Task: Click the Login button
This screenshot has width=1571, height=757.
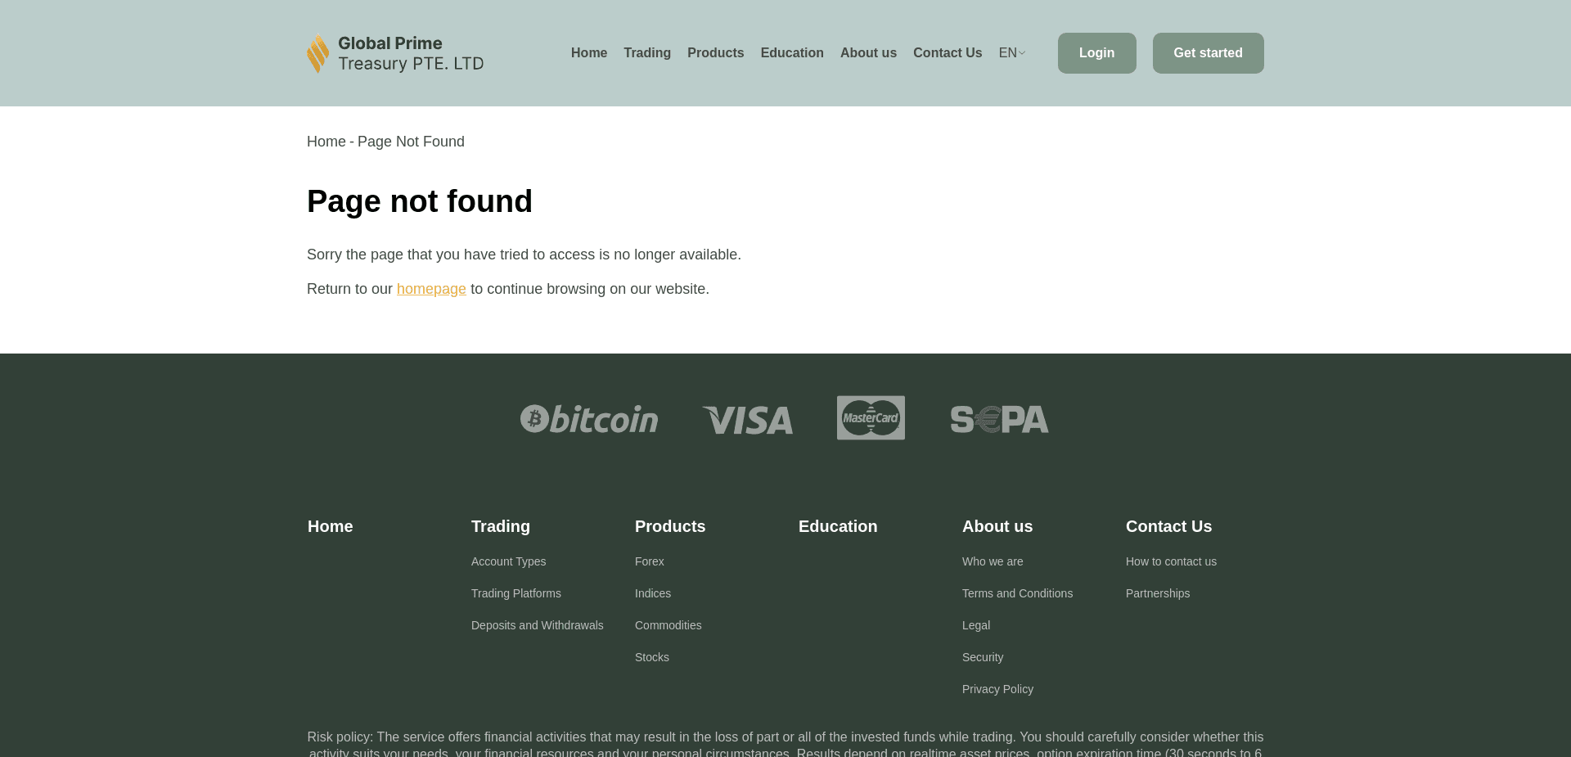Action: click(1096, 52)
